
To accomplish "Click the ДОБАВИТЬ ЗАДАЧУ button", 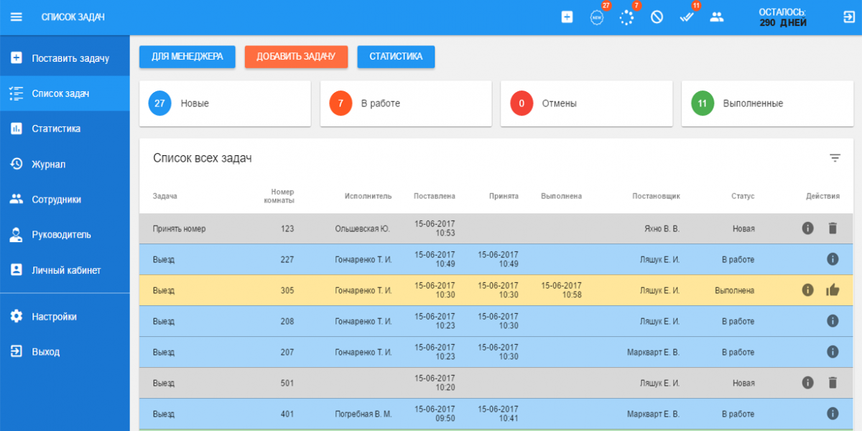I will 296,57.
